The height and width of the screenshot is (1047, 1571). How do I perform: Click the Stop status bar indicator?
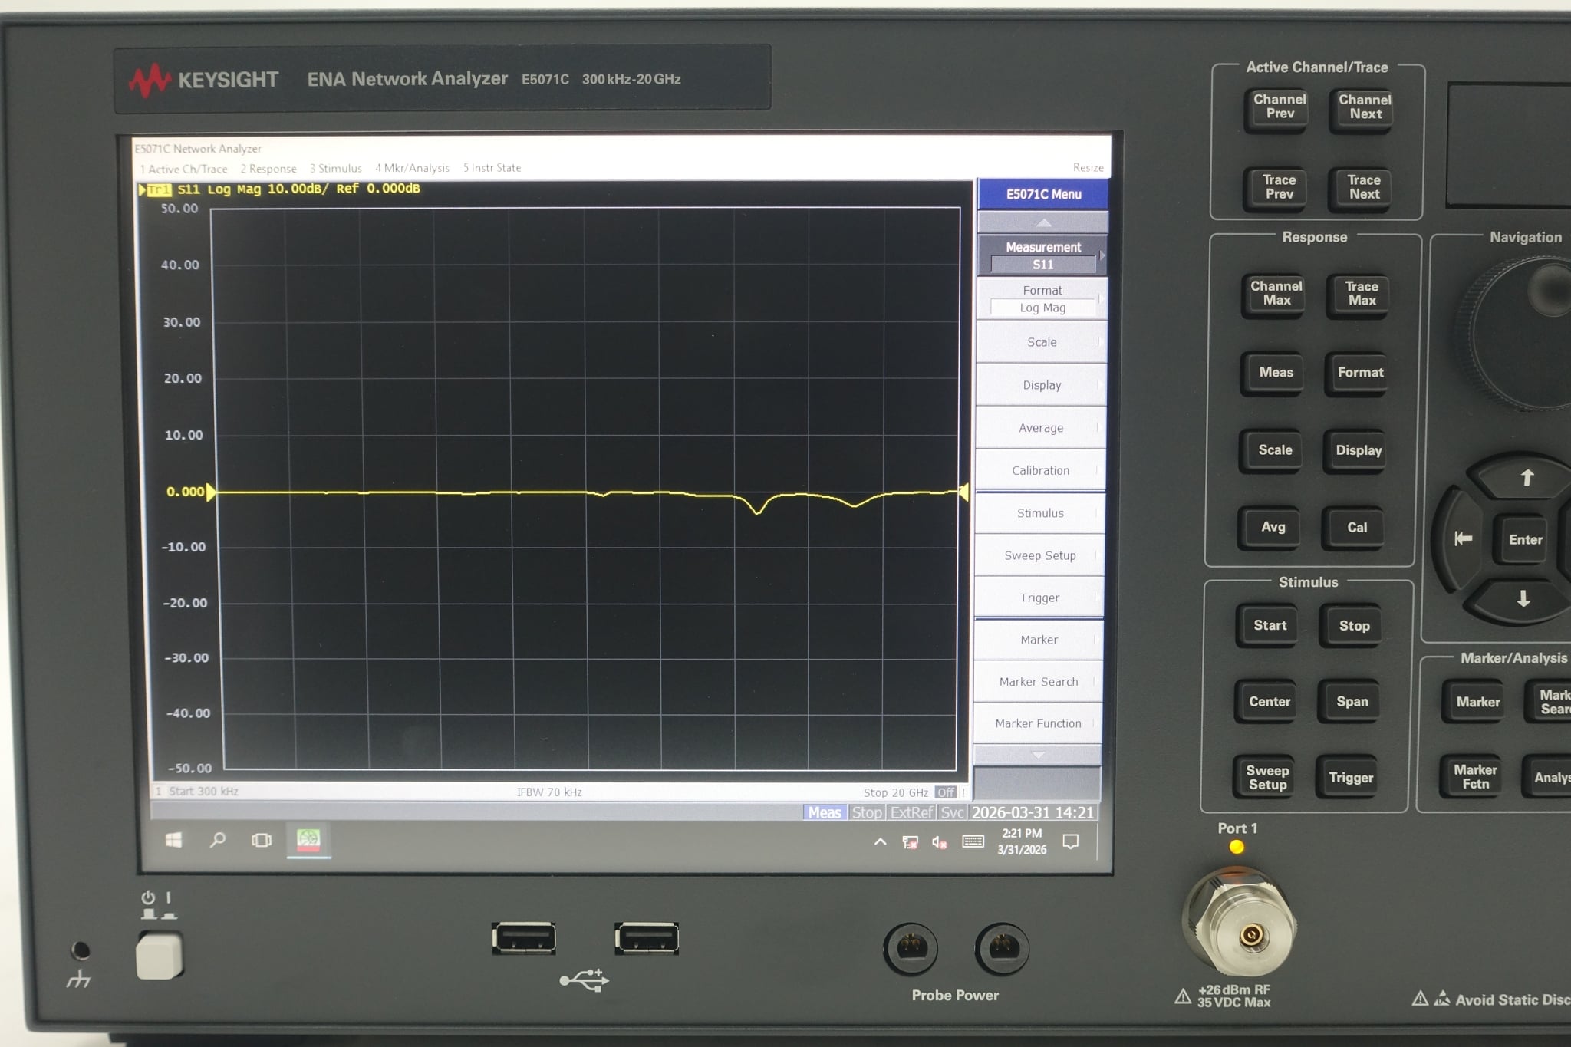(x=867, y=812)
